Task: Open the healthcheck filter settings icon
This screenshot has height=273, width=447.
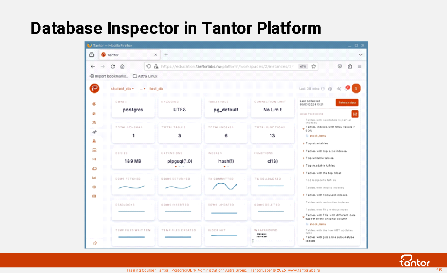Action: point(355,114)
